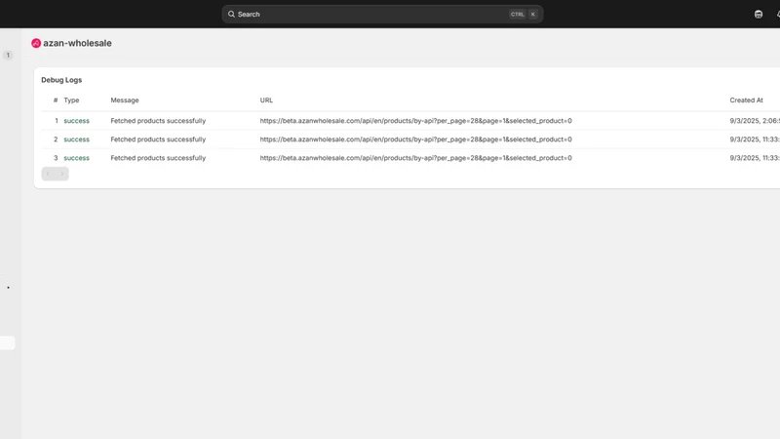The image size is (780, 439).
Task: Click the API URL in row 2
Action: pos(416,140)
